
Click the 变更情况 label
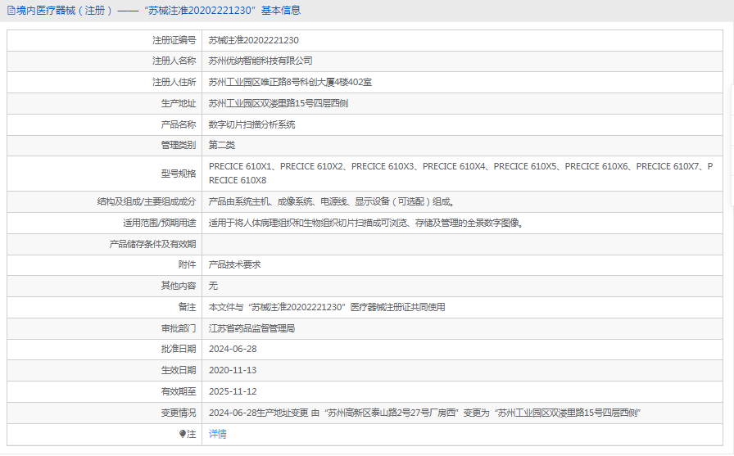pyautogui.click(x=179, y=413)
